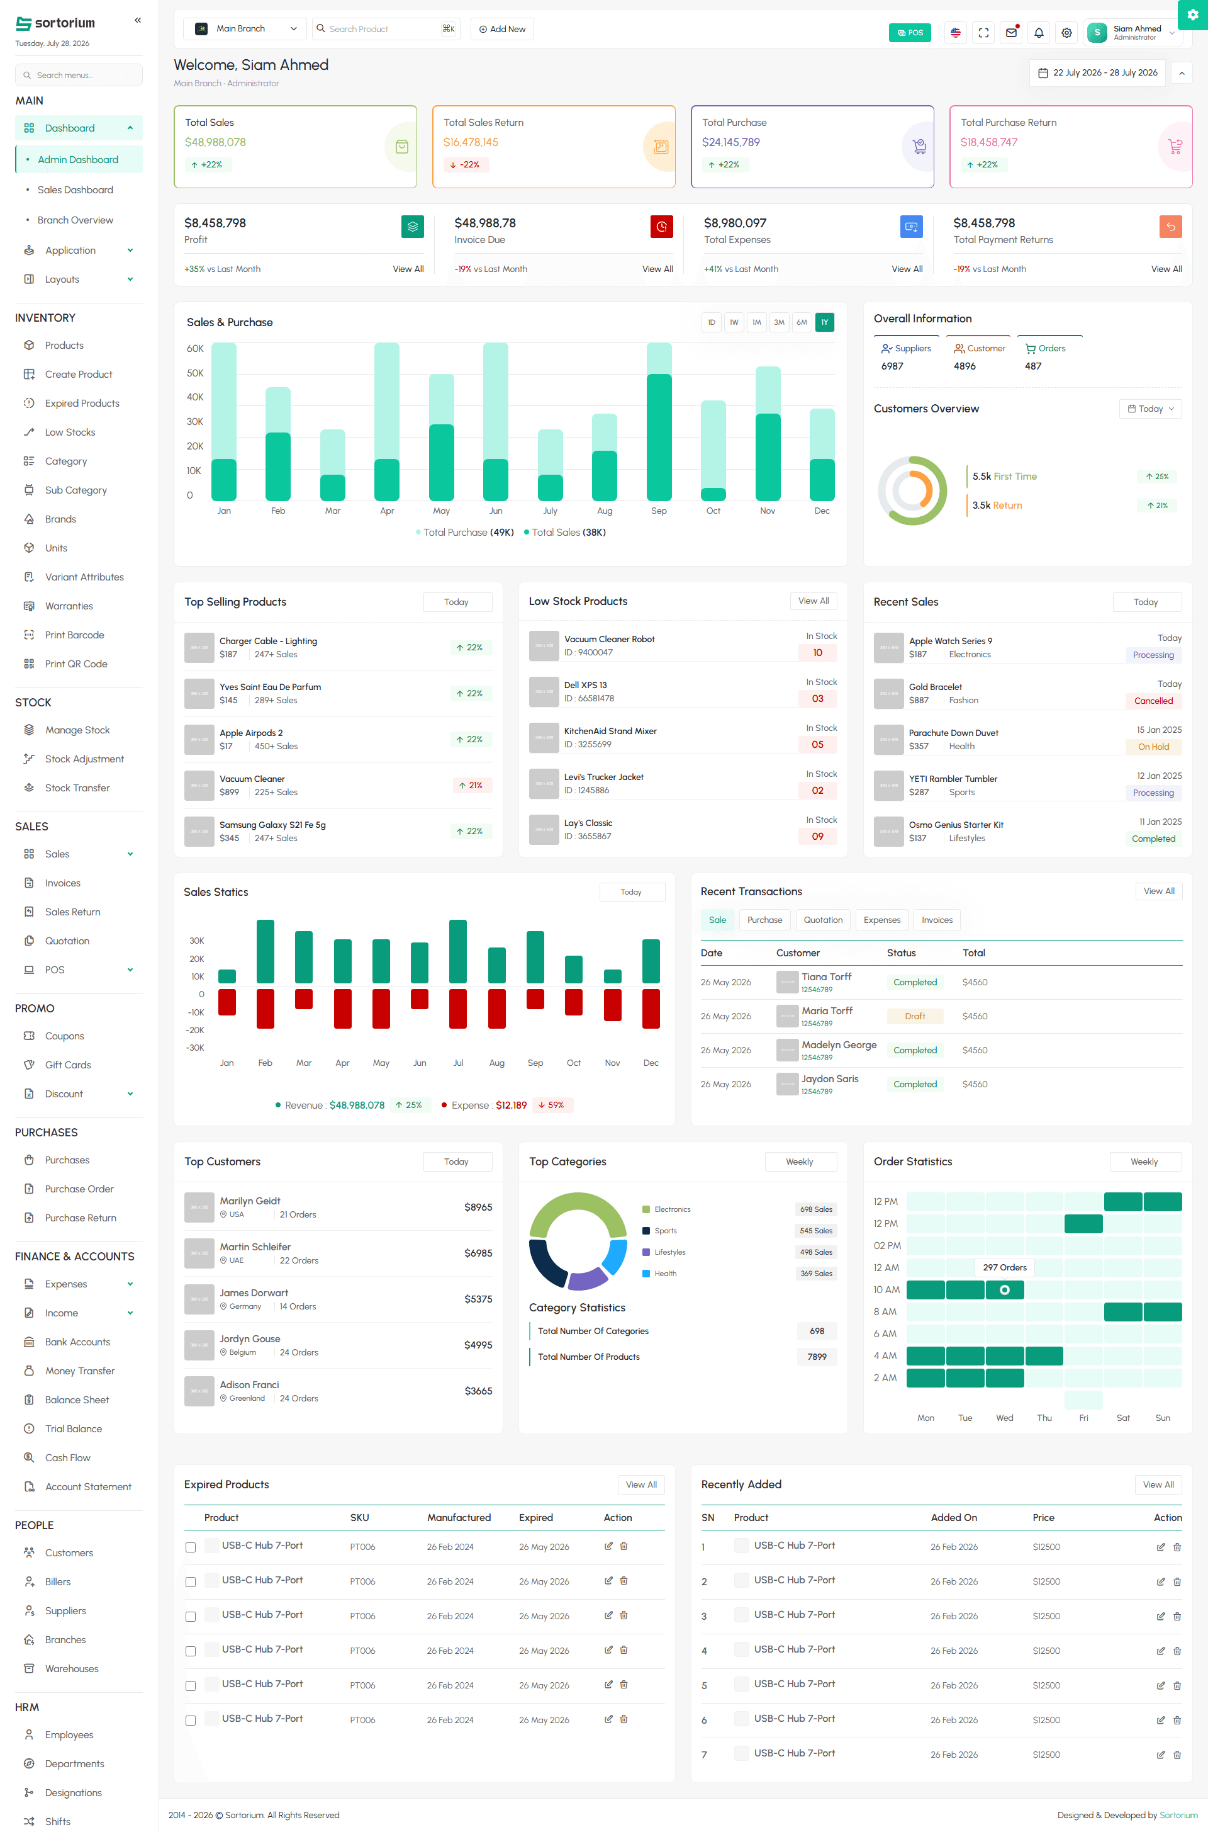Collapse the header section chevron
Viewport: 1208px width, 1832px height.
1182,73
